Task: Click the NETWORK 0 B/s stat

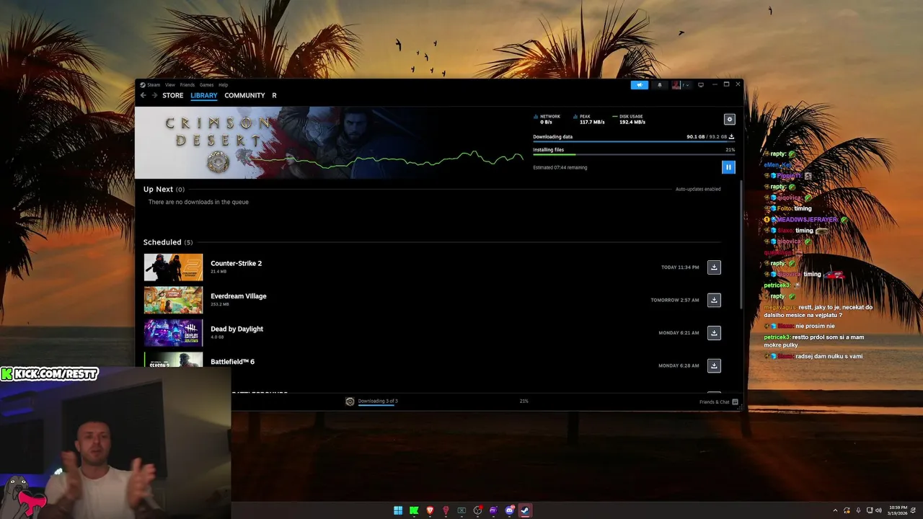Action: [x=547, y=119]
